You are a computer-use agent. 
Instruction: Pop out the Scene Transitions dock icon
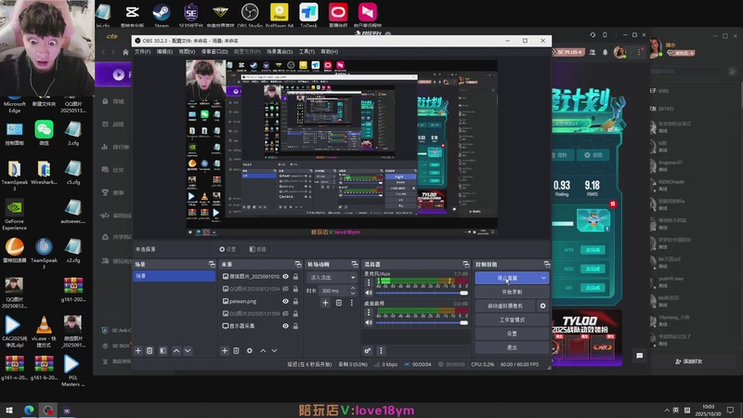(355, 264)
